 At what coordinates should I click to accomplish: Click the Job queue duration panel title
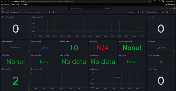point(37,17)
